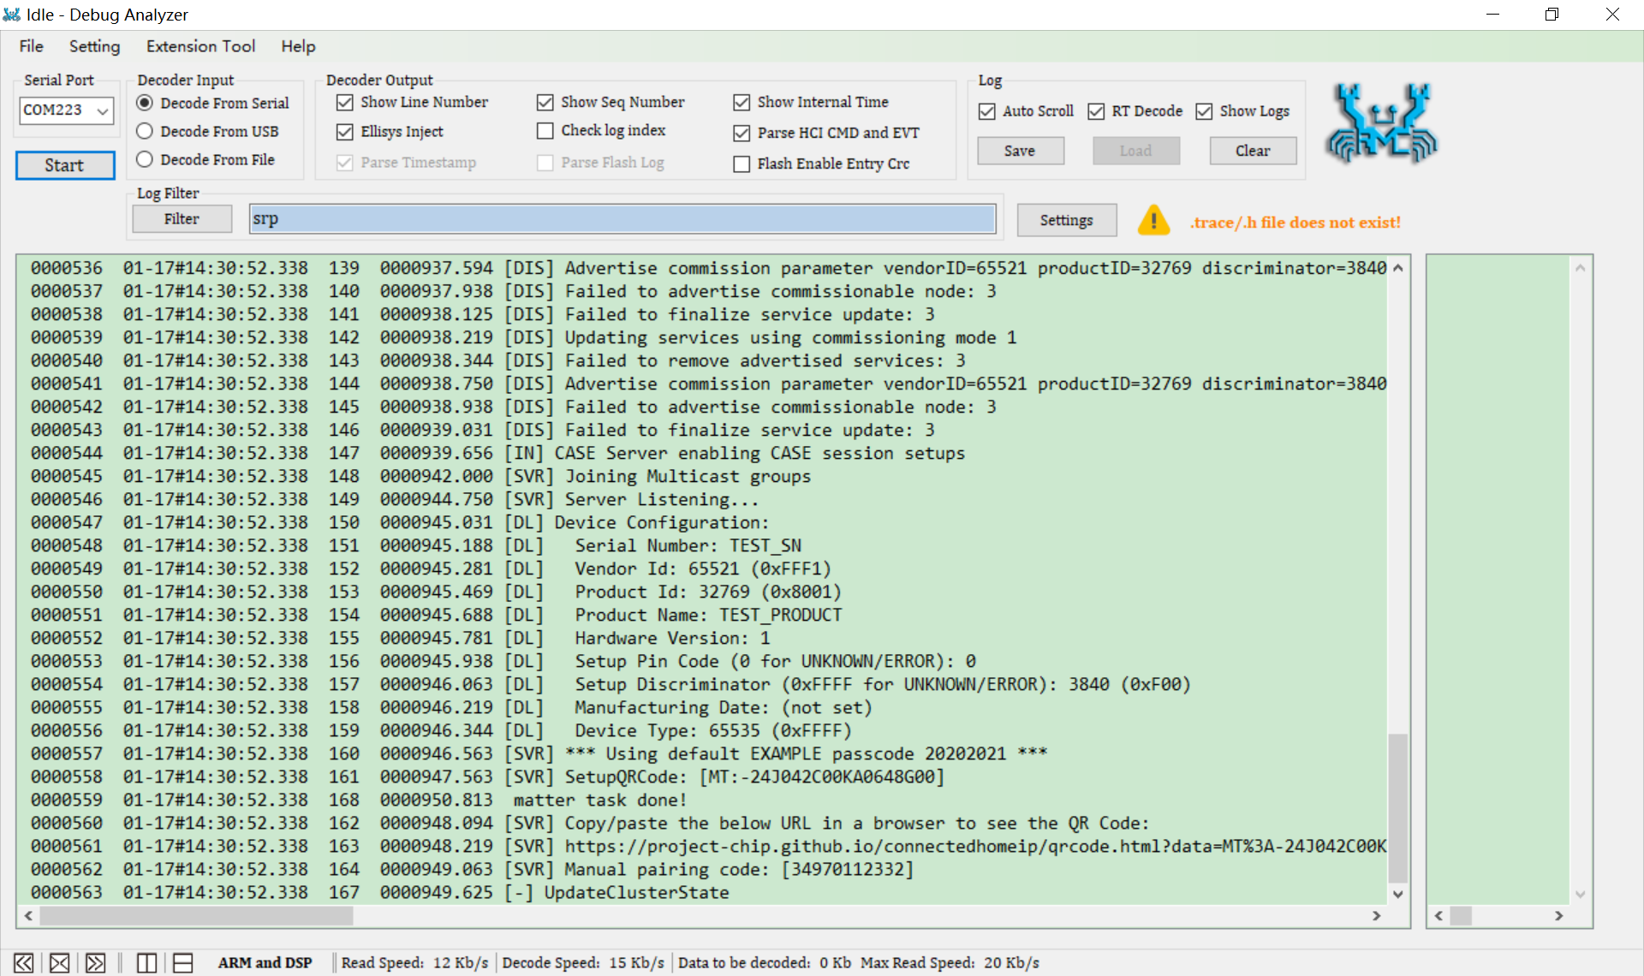Viewport: 1644px width, 976px height.
Task: Toggle Show Internal Time checkbox
Action: 742,102
